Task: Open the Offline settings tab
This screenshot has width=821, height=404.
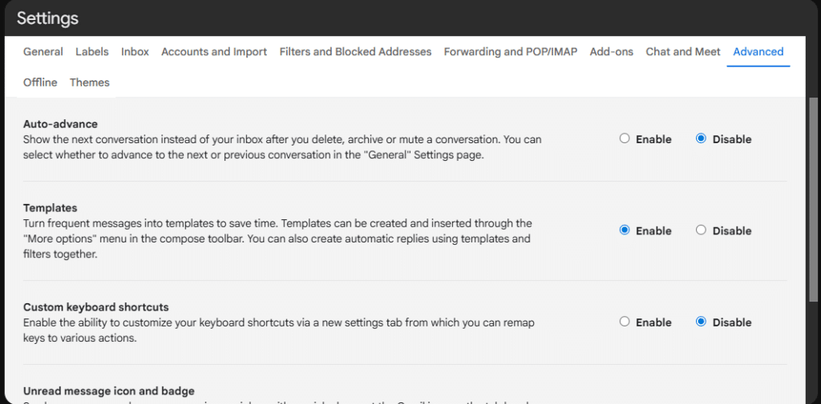Action: click(40, 82)
